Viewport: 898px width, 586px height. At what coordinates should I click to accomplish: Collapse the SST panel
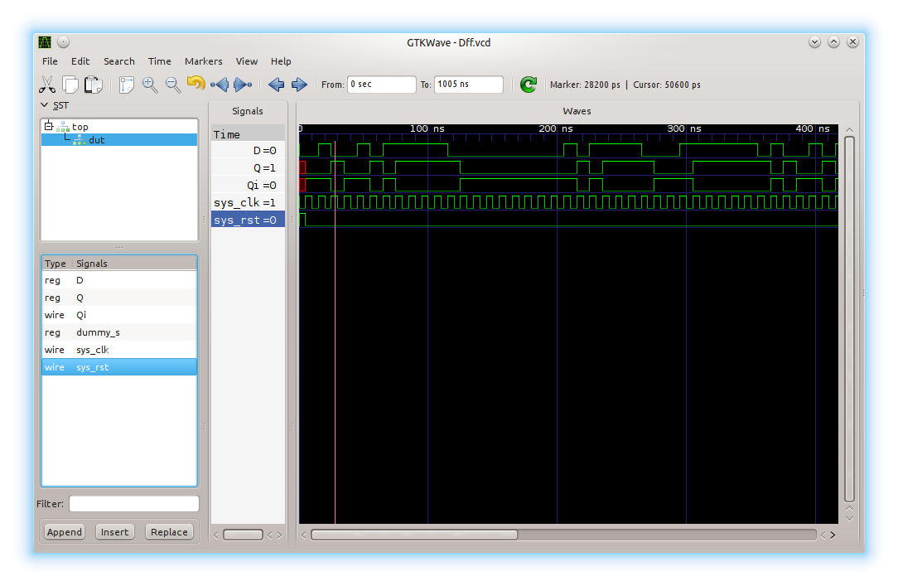click(45, 105)
